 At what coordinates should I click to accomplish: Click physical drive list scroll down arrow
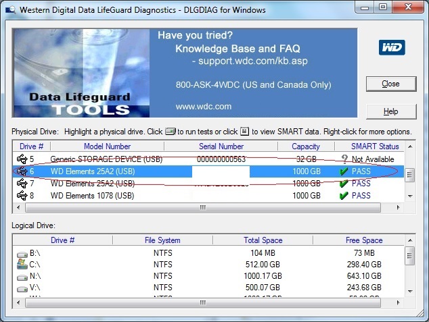410,196
